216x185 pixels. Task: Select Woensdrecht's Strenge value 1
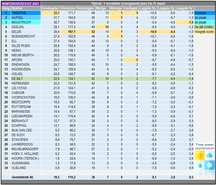116,36
